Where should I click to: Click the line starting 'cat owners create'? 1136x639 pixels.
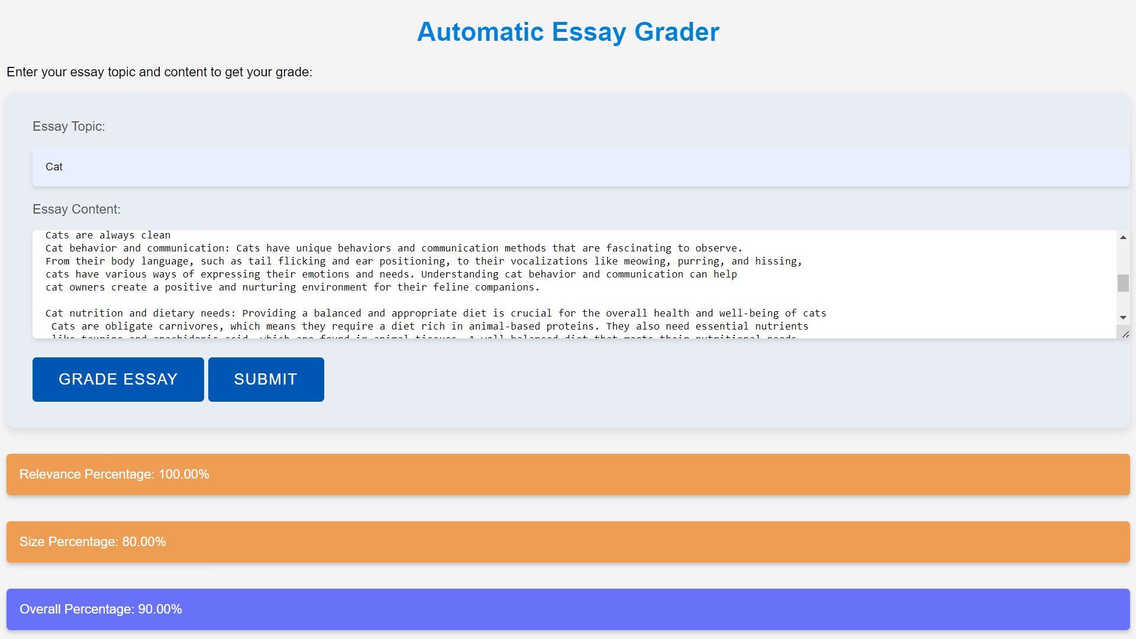pos(292,288)
